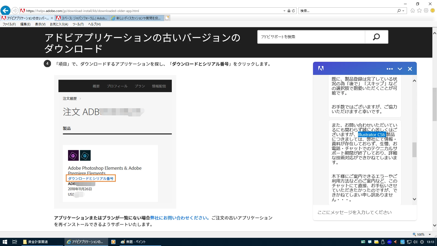
Task: Click 情報配信 in the order image
Action: click(159, 86)
